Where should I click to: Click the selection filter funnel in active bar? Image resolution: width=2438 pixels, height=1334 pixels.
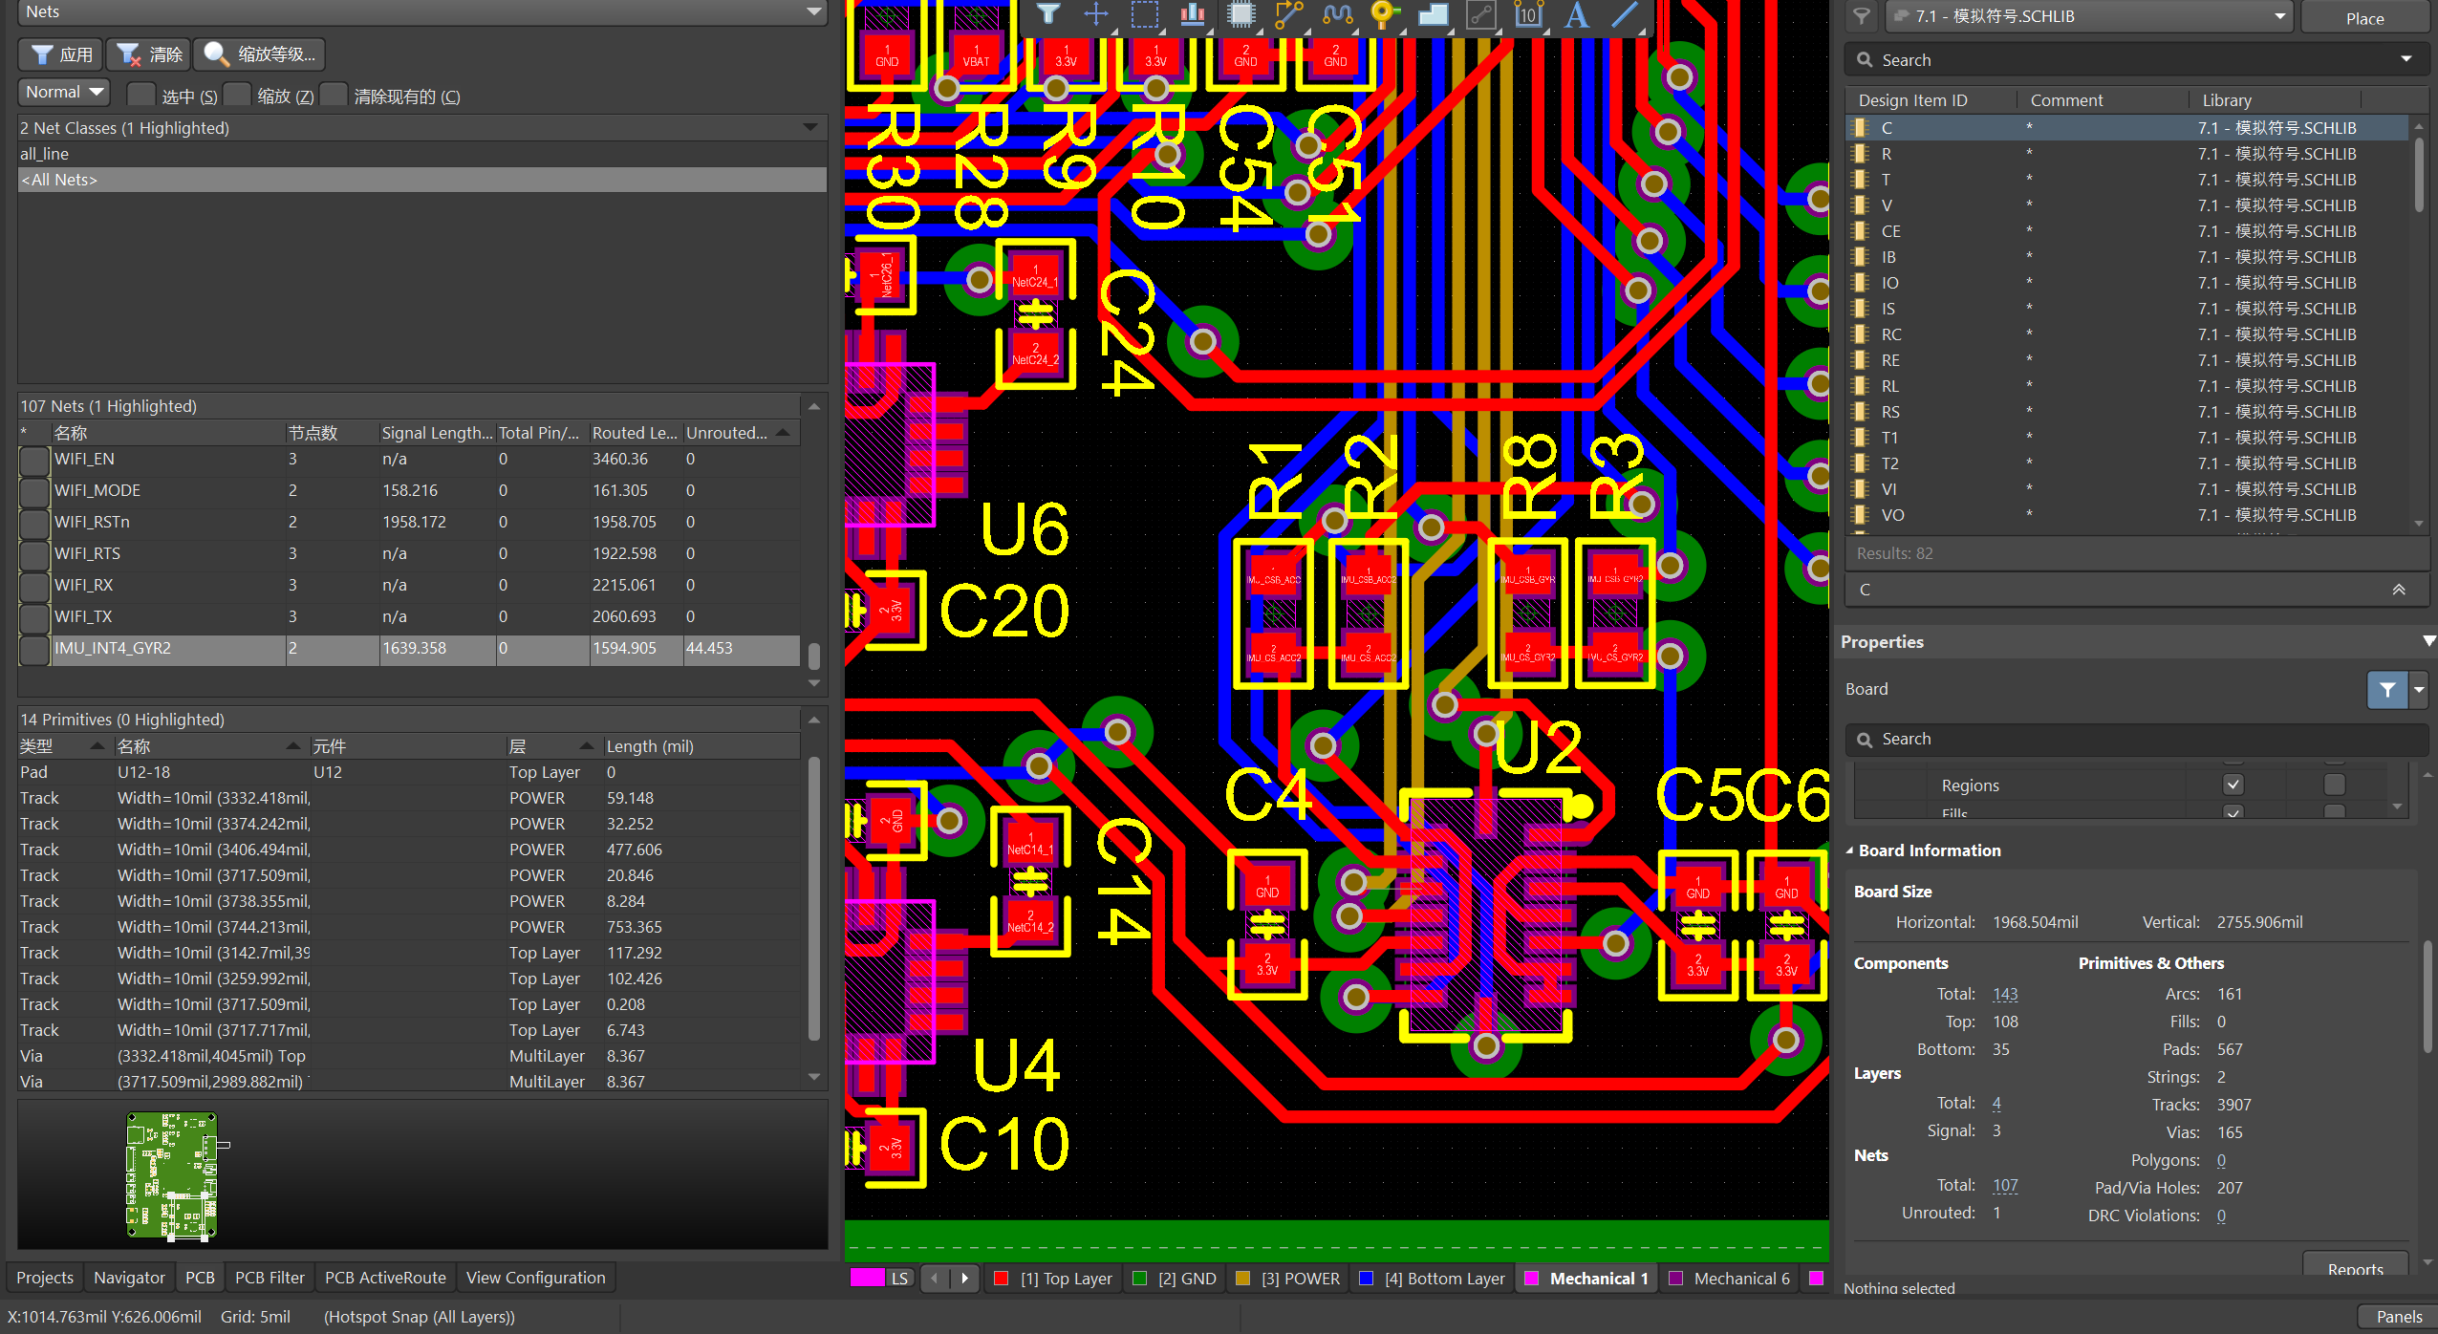(1048, 13)
